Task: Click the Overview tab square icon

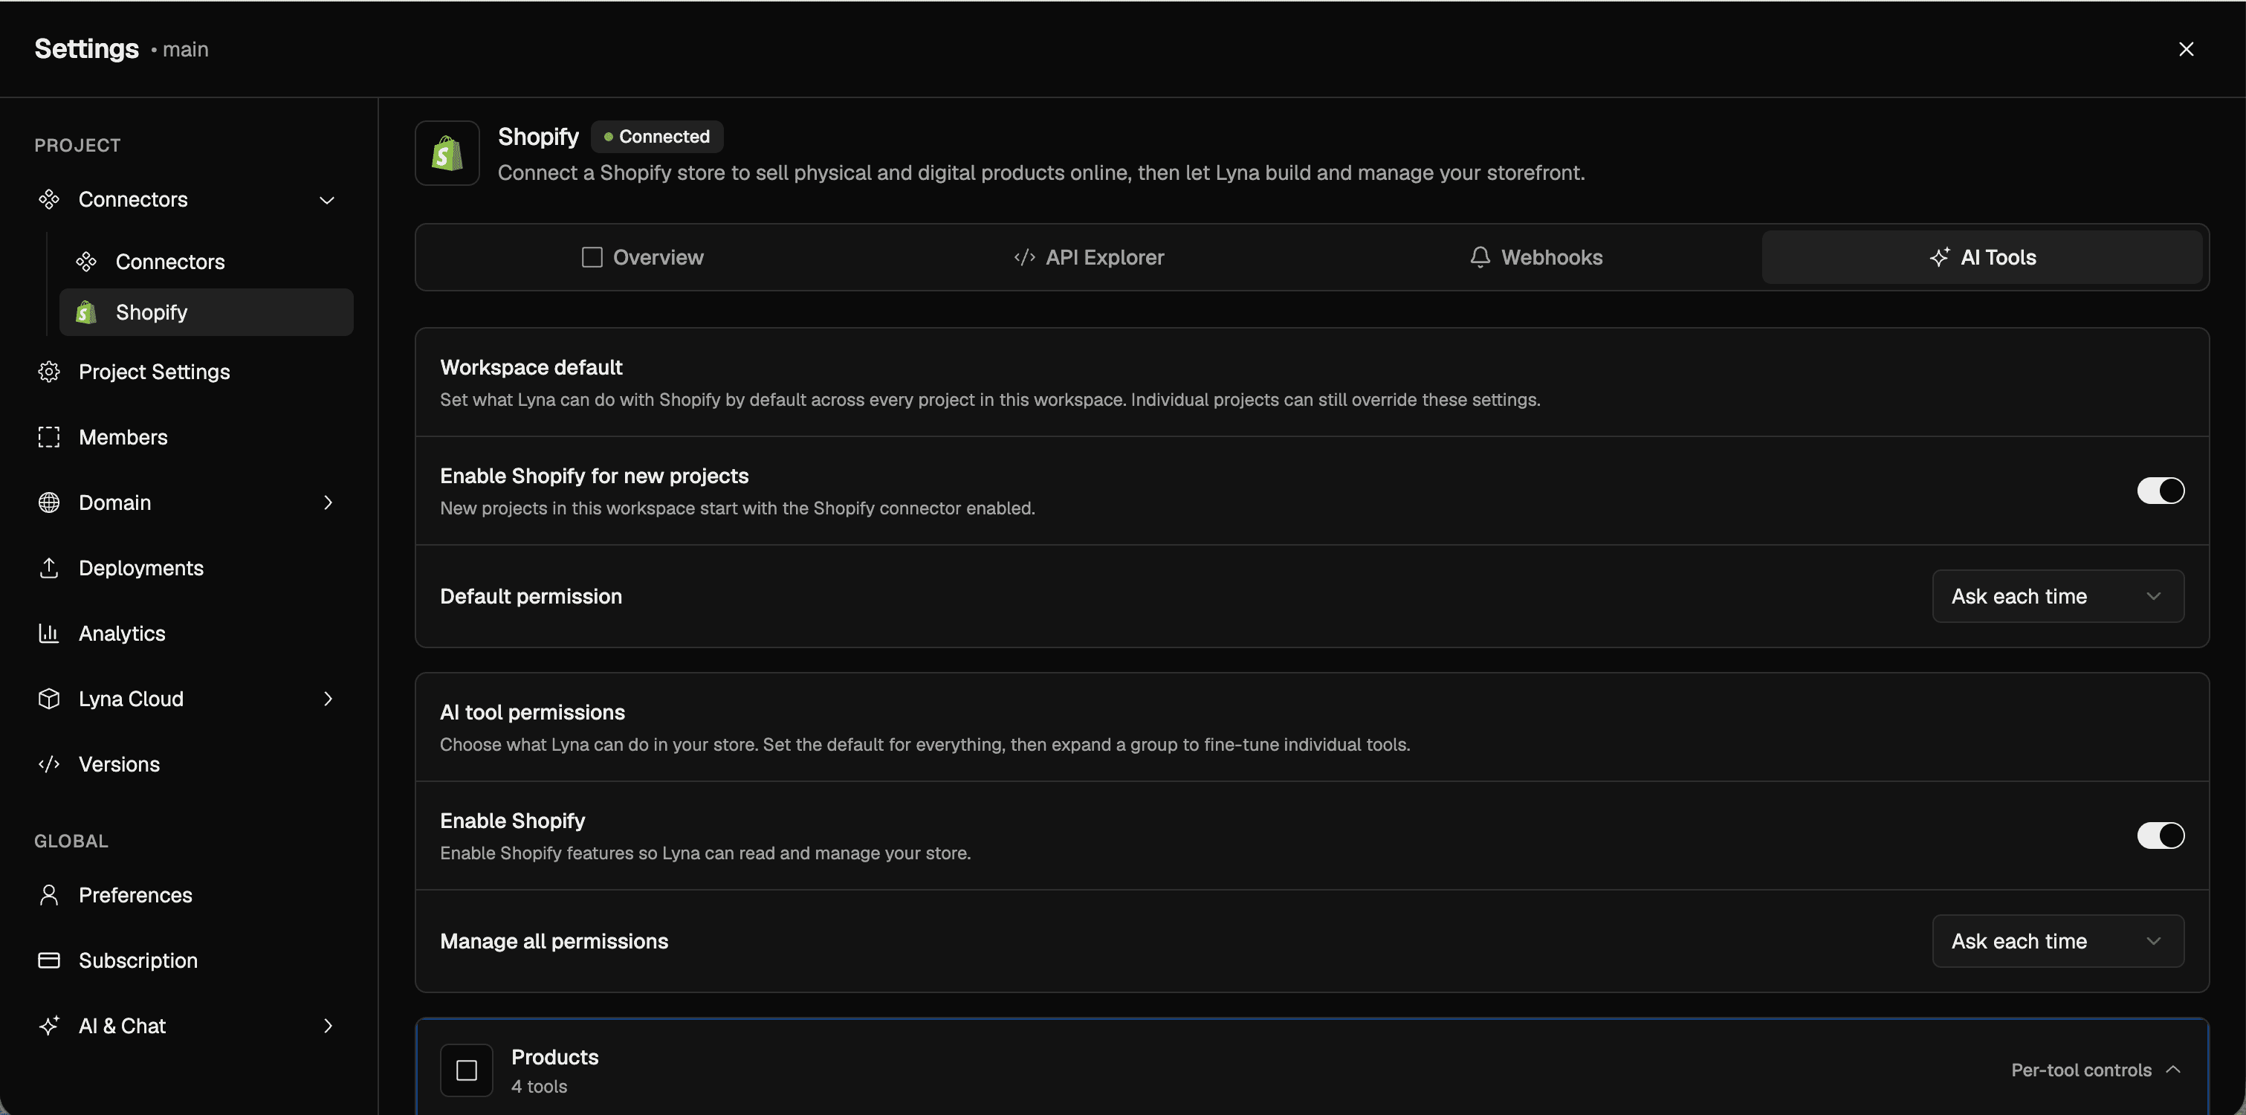Action: click(592, 257)
